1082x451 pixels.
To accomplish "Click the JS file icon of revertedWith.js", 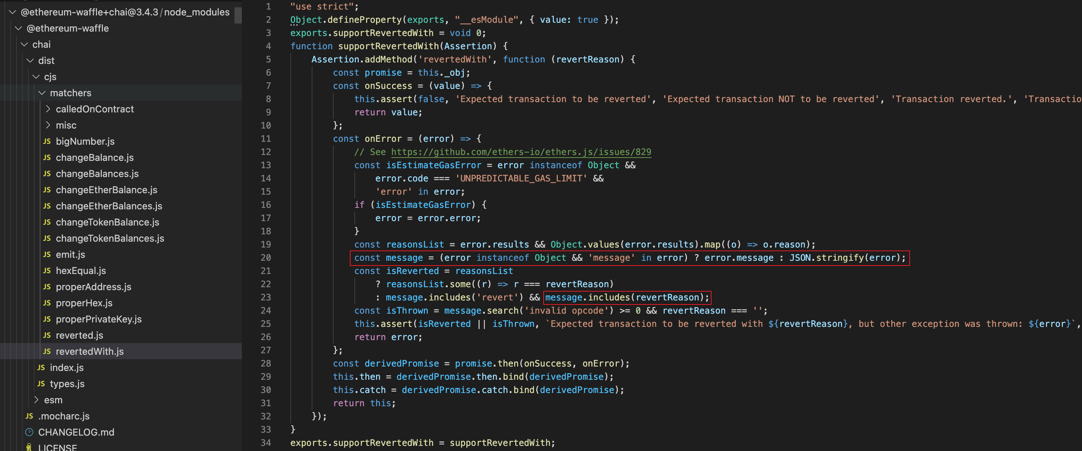I will click(x=47, y=351).
